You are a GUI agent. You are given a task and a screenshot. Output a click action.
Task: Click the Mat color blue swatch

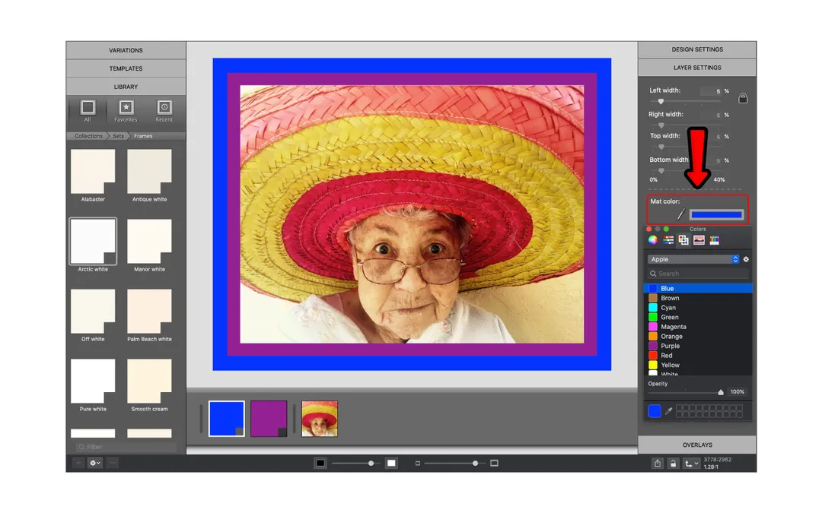716,214
